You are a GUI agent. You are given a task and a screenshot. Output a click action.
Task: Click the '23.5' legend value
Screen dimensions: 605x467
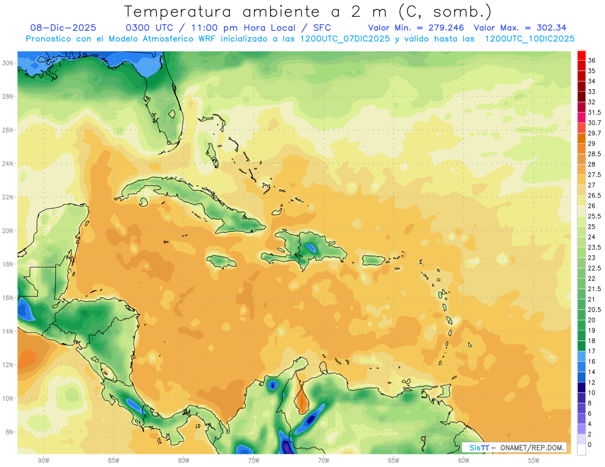click(594, 247)
